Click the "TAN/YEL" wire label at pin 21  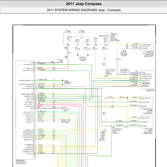coord(40,151)
